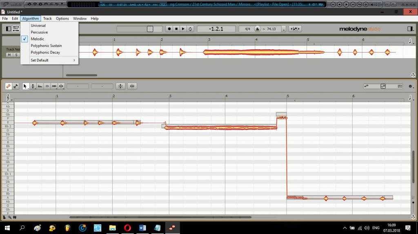
Task: Open Opera browser from the taskbar
Action: (127, 227)
